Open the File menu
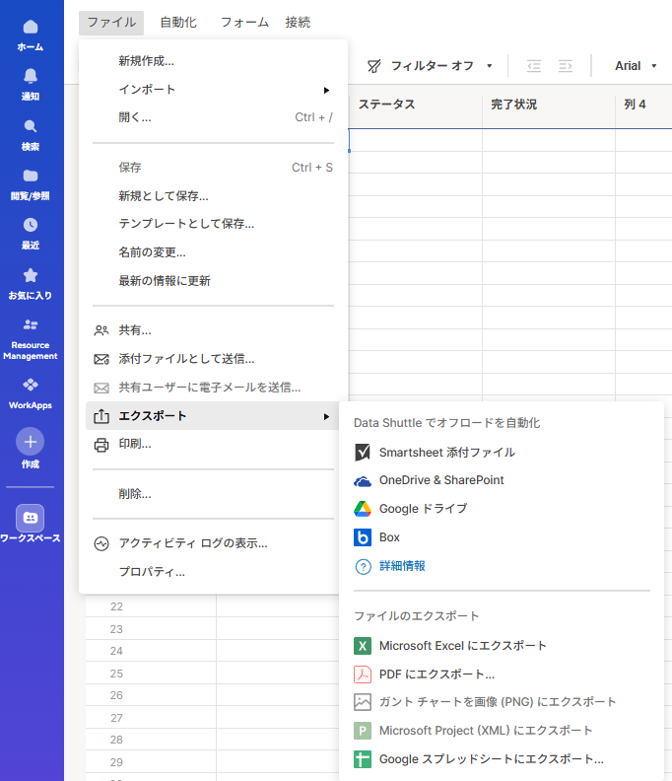 pyautogui.click(x=111, y=23)
